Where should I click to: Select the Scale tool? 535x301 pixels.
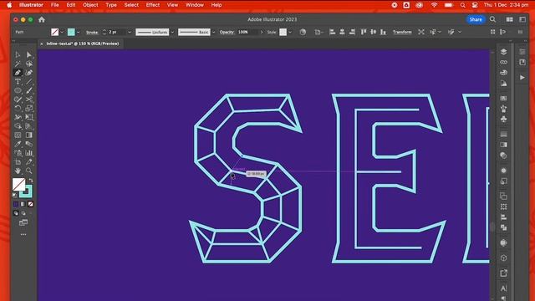point(29,108)
